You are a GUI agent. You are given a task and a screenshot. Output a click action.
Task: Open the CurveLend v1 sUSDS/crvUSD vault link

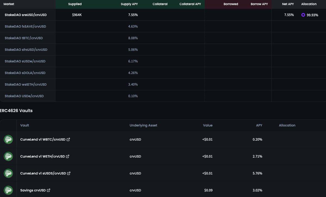pos(43,173)
